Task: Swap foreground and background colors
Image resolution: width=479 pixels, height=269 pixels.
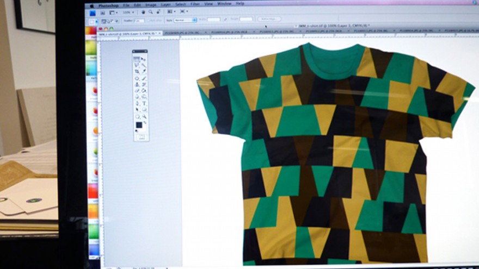Action: (145, 122)
